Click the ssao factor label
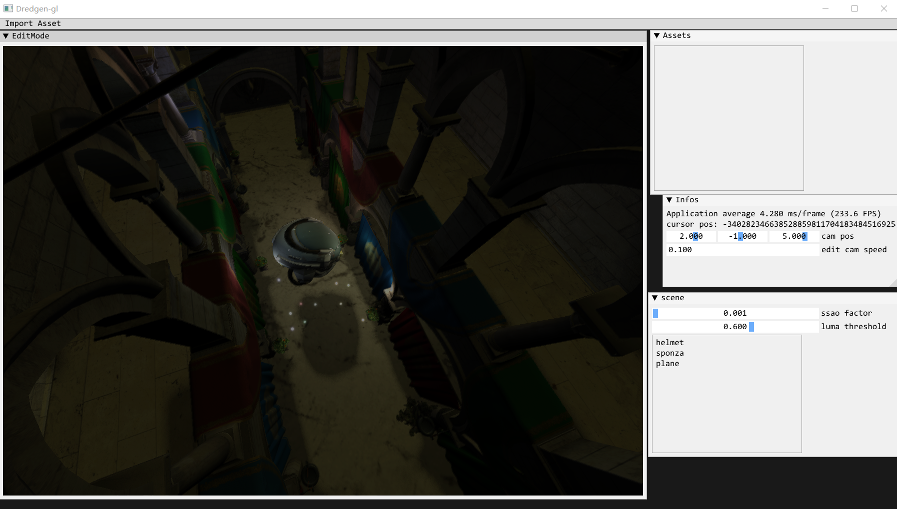 pos(846,313)
